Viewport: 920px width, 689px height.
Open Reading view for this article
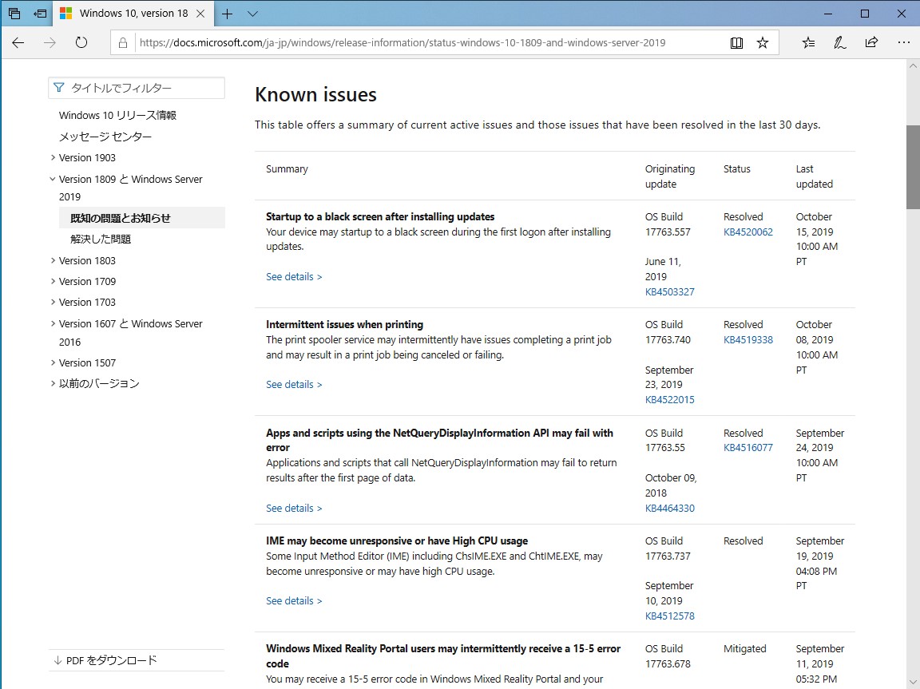pos(736,42)
